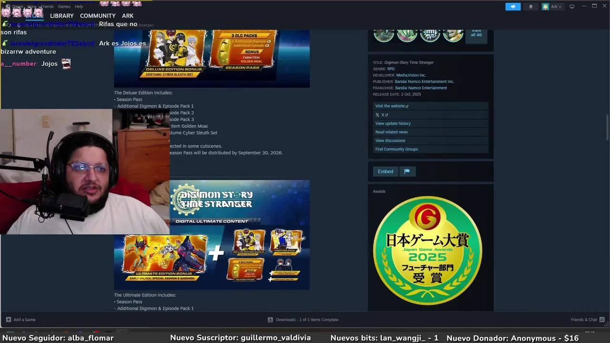
Task: Click 'Add a Game' in the bottom bar
Action: (24, 320)
